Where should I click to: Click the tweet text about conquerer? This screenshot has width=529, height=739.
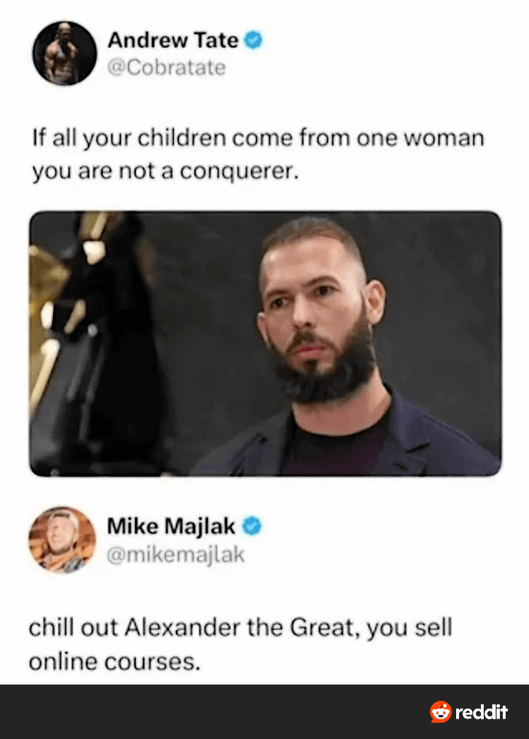tap(258, 155)
